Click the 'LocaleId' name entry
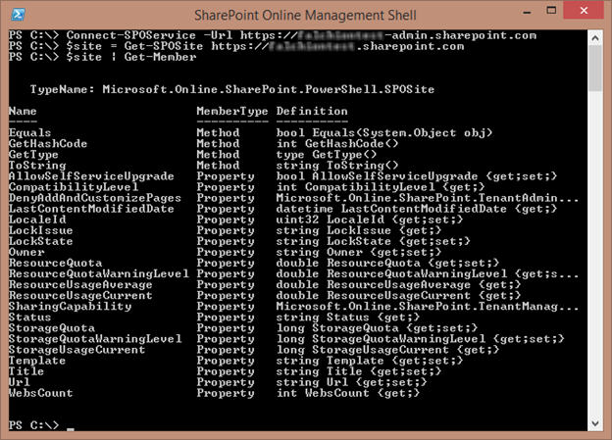Screen dimensions: 612x440 coord(37,220)
